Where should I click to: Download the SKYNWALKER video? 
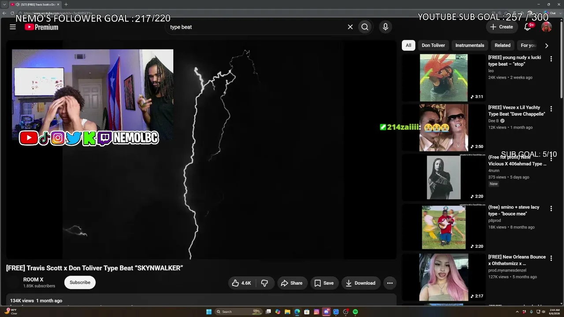[360, 283]
